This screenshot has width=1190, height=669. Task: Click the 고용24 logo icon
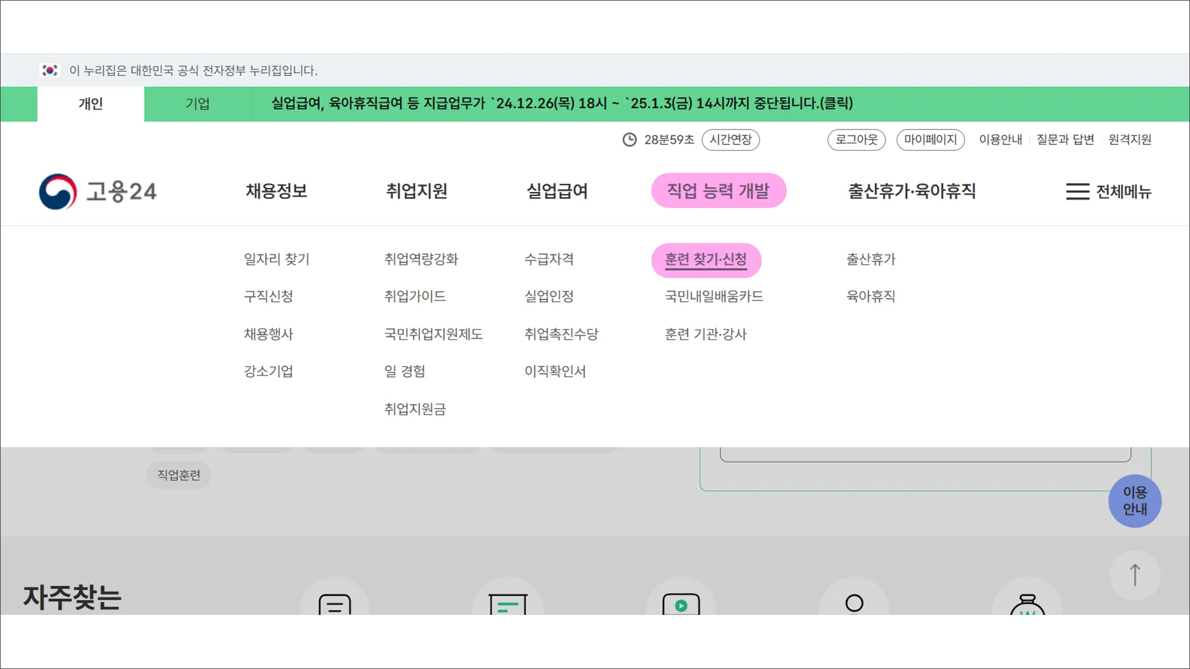(x=58, y=191)
